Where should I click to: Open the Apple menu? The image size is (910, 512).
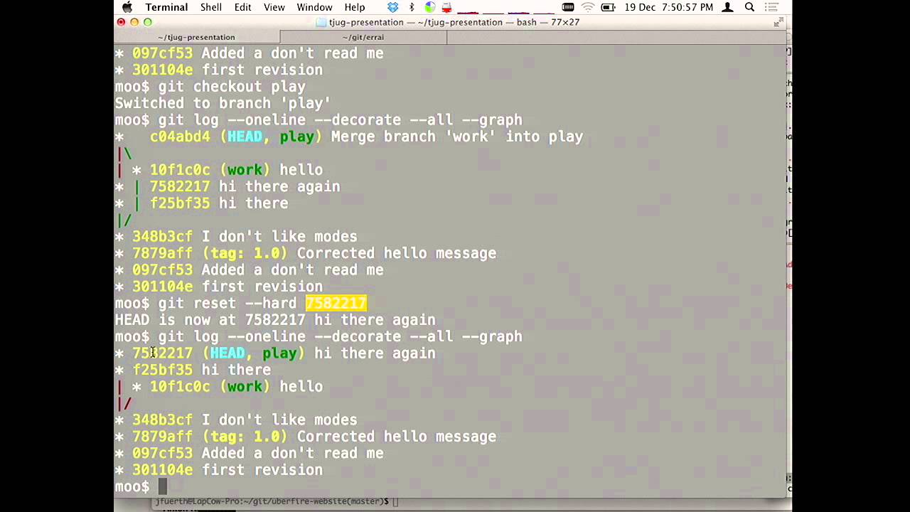pyautogui.click(x=127, y=7)
